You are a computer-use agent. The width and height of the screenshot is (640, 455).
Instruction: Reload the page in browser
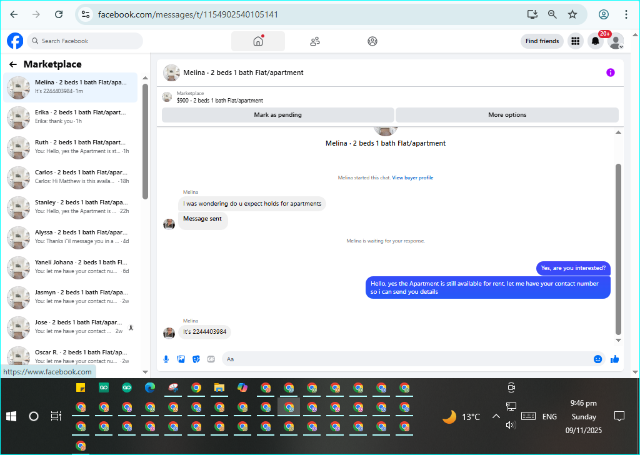click(59, 14)
